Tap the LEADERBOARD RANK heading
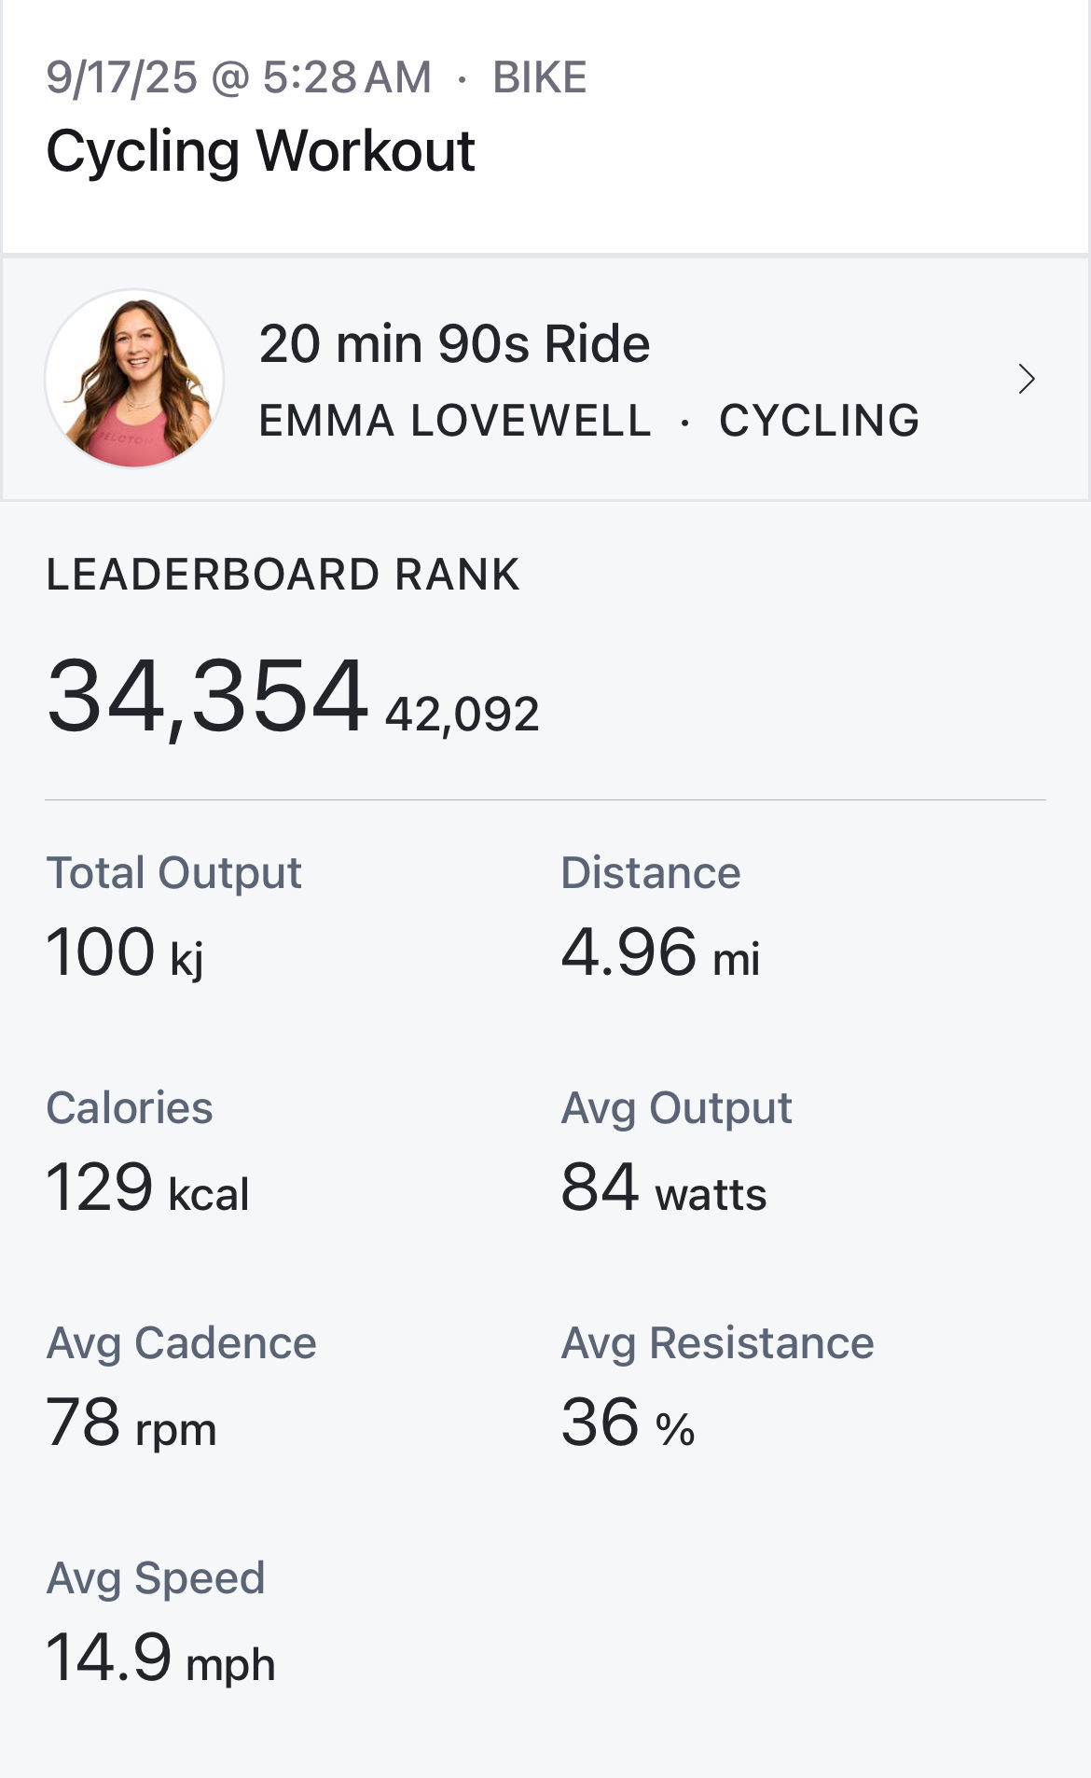Viewport: 1091px width, 1778px height. click(283, 575)
